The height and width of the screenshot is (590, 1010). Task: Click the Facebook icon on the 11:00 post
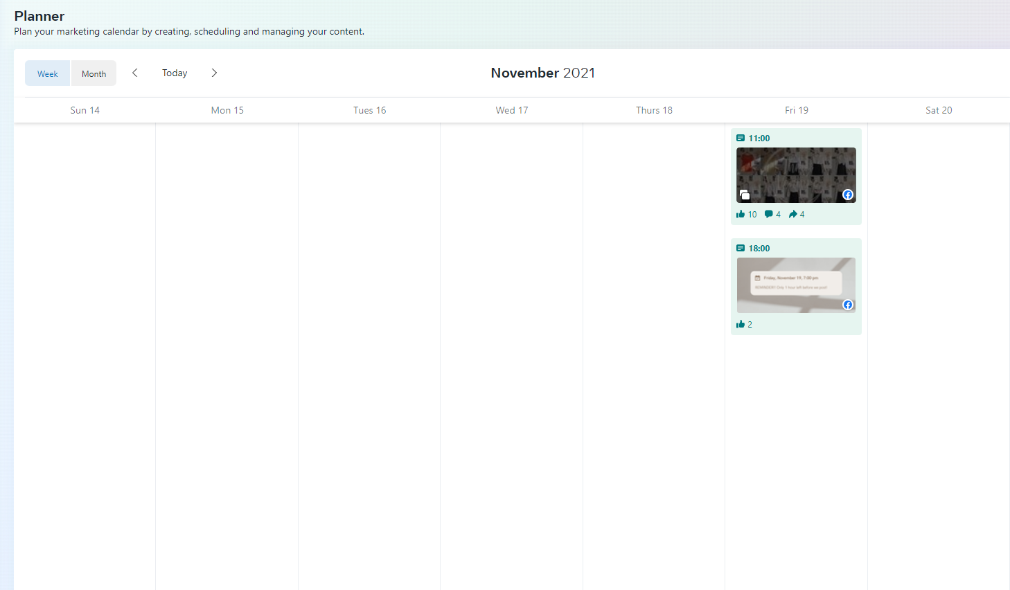(848, 195)
